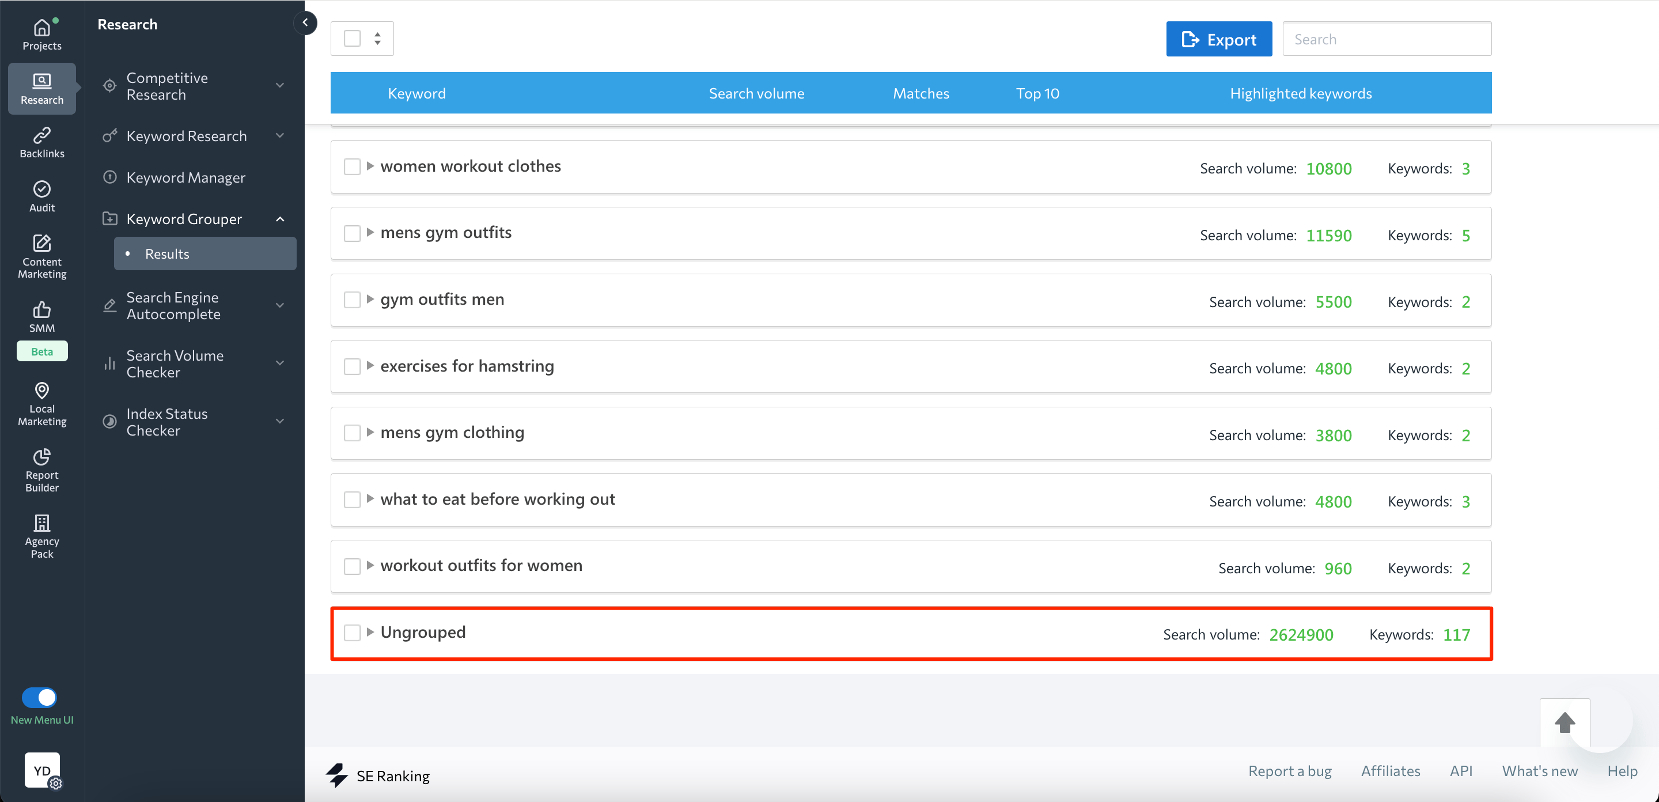Click the Export button
The height and width of the screenshot is (802, 1659).
[x=1218, y=39]
